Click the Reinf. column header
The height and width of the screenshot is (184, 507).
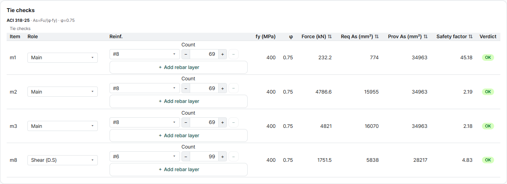[116, 37]
